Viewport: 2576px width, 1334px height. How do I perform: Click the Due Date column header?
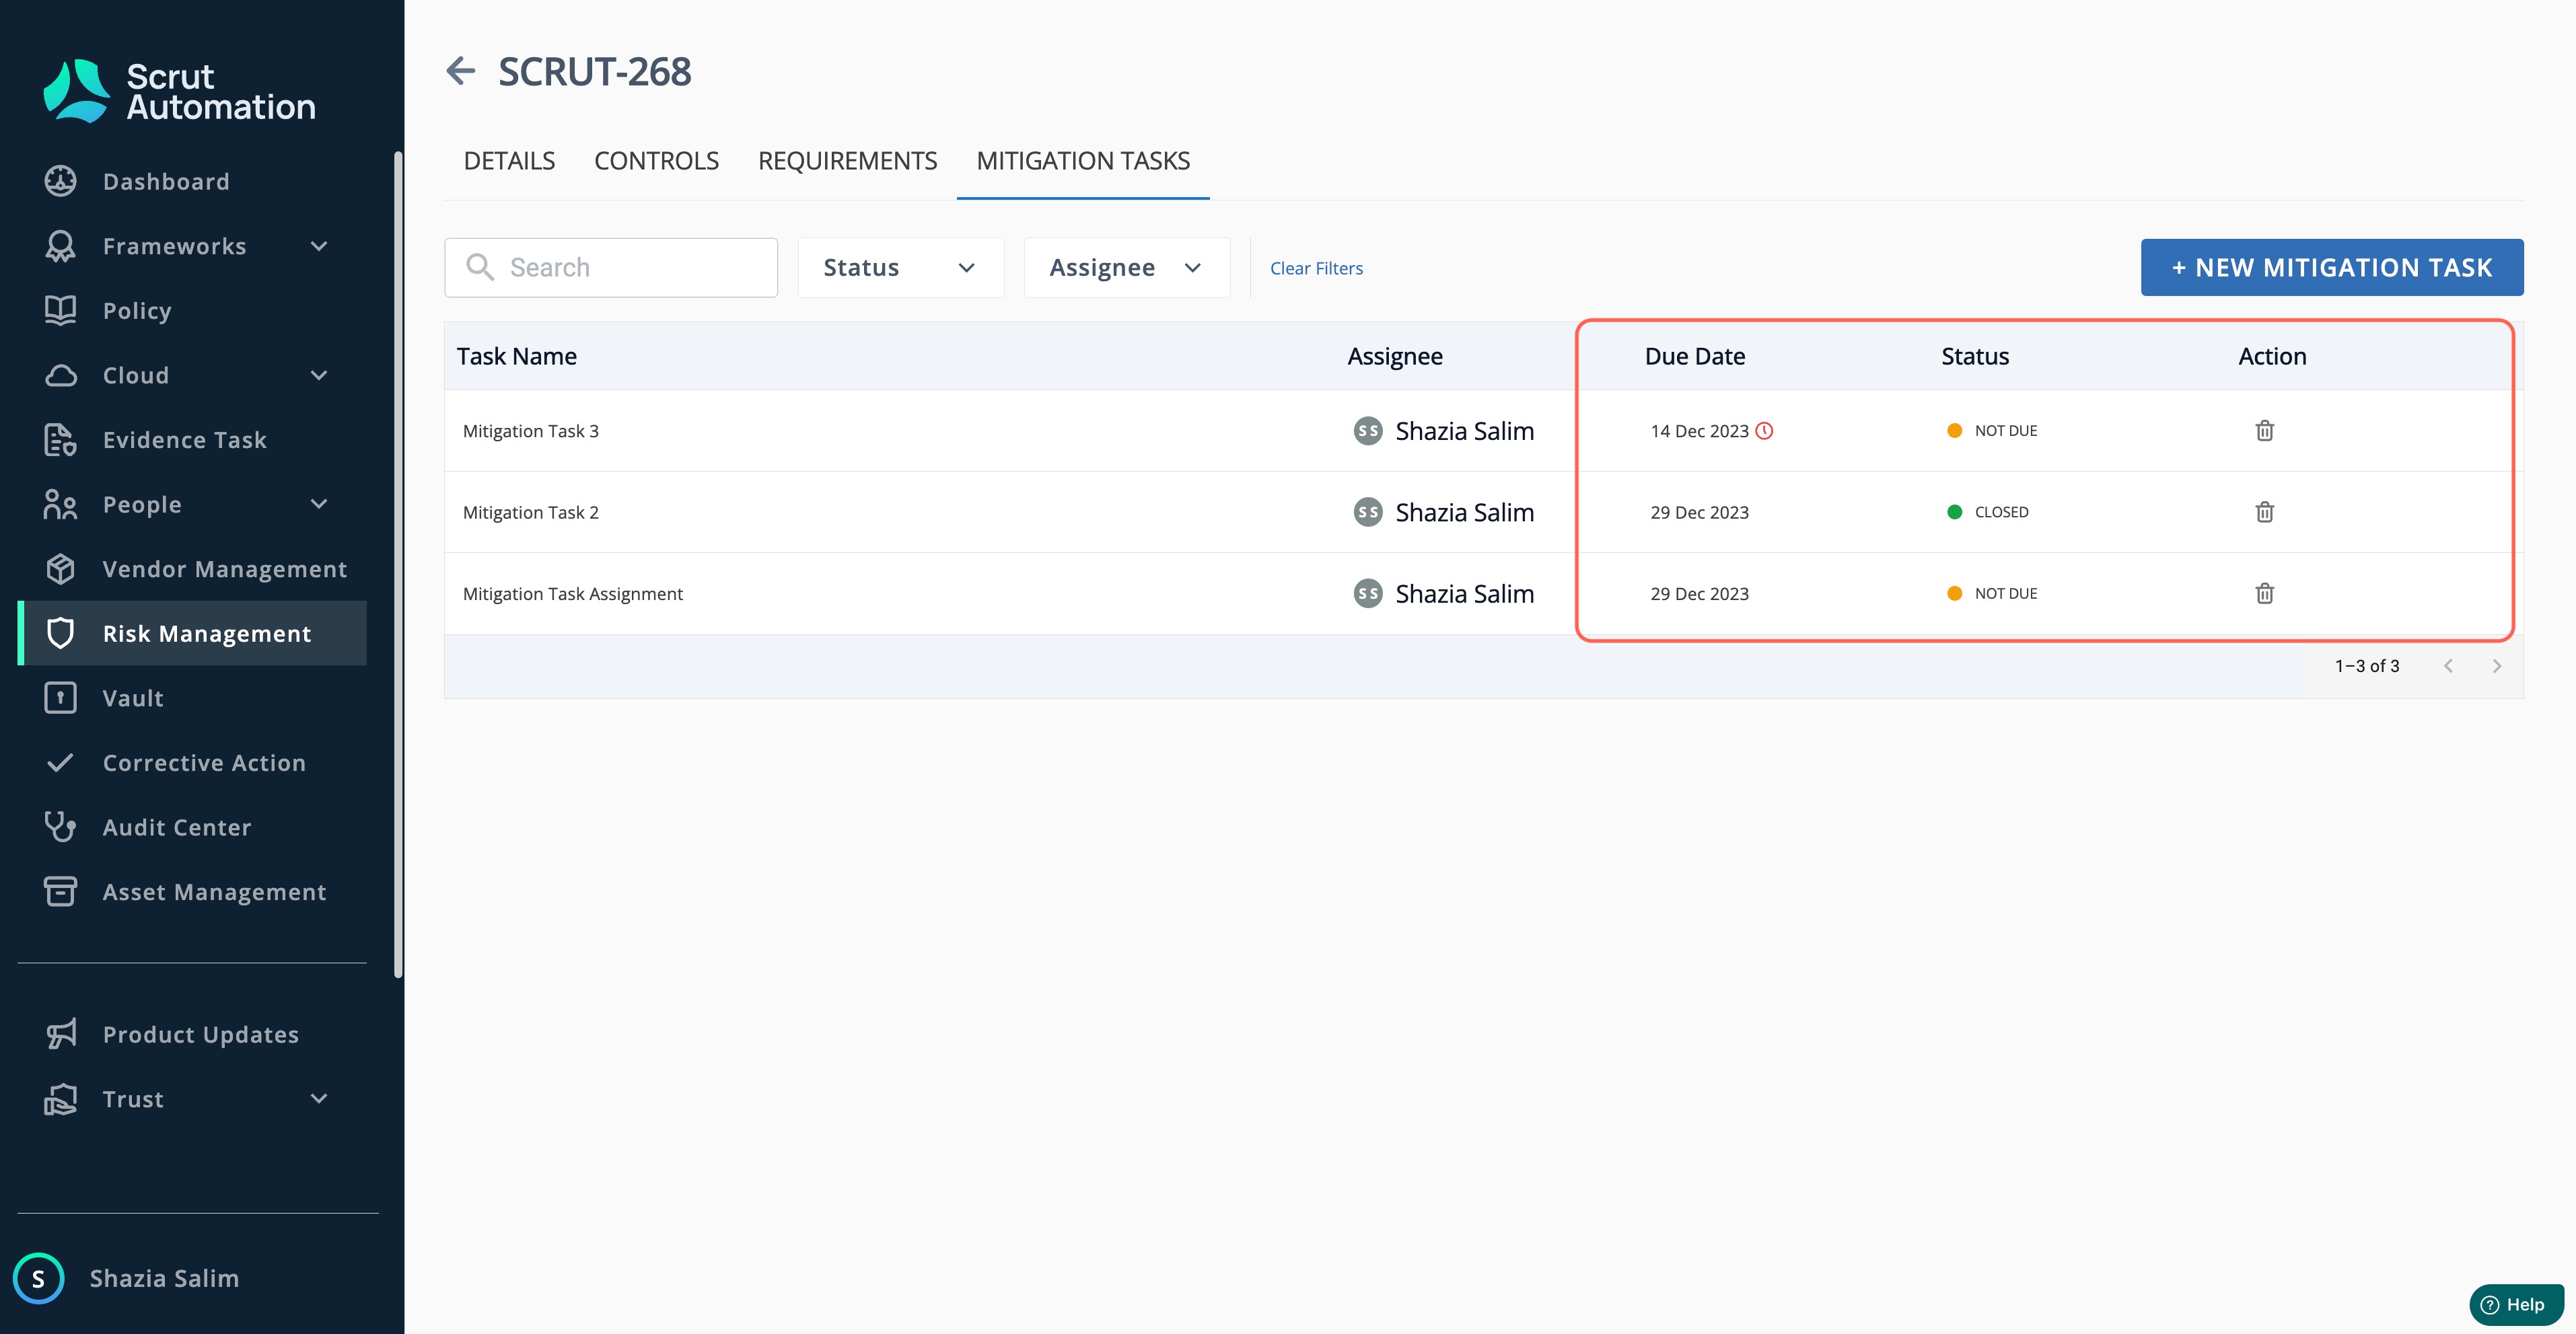click(1694, 356)
